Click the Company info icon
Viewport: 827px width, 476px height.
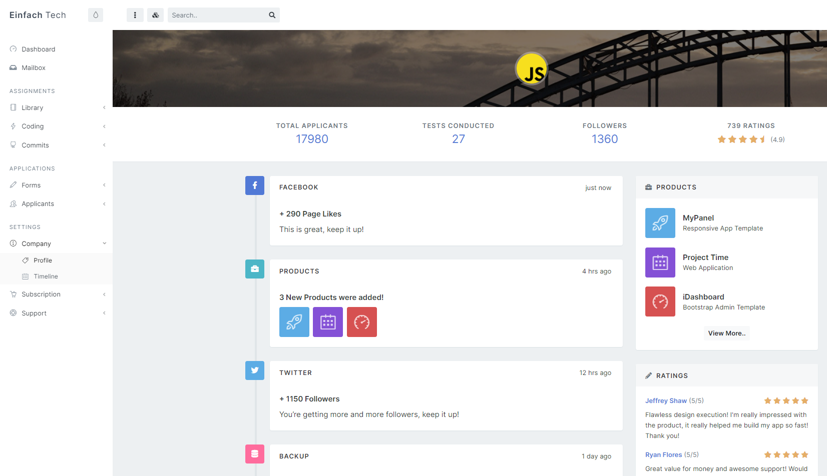coord(14,243)
